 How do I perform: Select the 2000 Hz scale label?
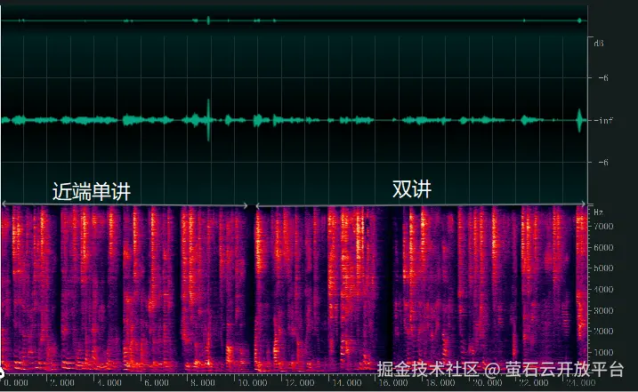click(603, 332)
